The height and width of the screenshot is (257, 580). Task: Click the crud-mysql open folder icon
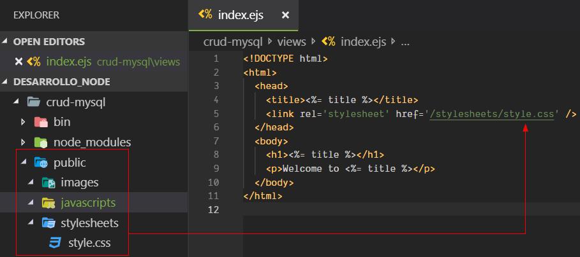pos(34,102)
